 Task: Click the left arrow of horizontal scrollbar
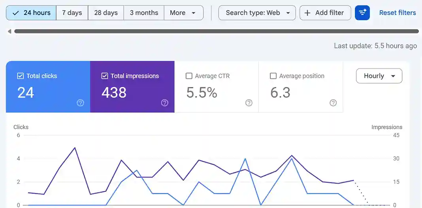click(9, 32)
